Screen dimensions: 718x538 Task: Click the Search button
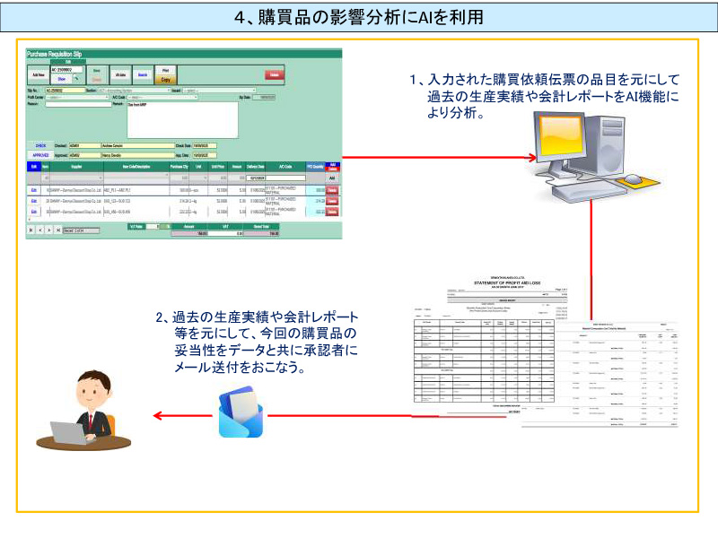[x=142, y=74]
